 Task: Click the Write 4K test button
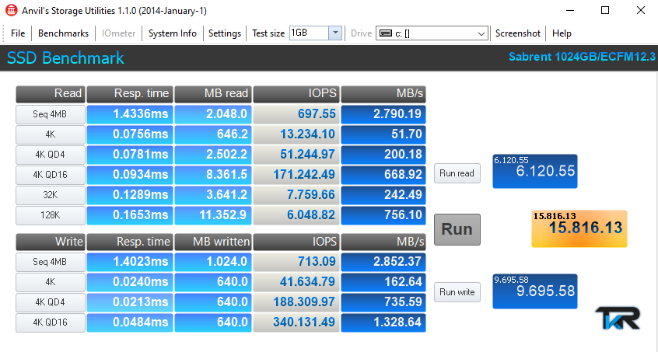(51, 282)
